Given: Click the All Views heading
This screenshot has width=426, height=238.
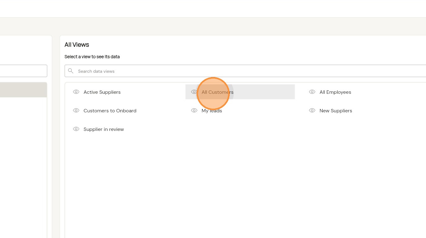Looking at the screenshot, I should click(77, 45).
